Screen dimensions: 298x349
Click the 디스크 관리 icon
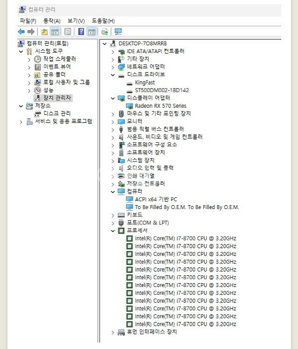click(38, 114)
